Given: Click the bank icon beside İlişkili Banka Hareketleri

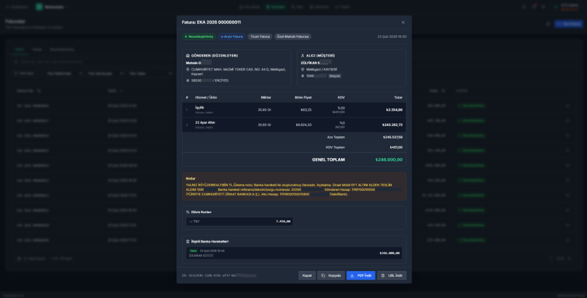Looking at the screenshot, I should 188,241.
